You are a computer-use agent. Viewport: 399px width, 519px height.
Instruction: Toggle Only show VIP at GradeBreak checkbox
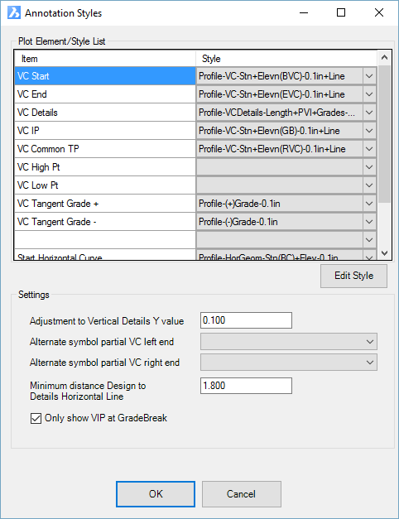(x=36, y=418)
